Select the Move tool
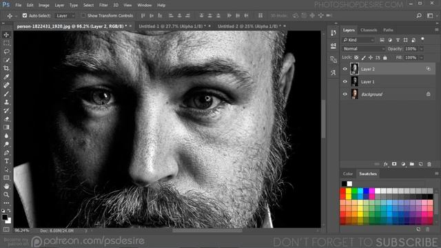This screenshot has height=248, width=441. click(6, 35)
